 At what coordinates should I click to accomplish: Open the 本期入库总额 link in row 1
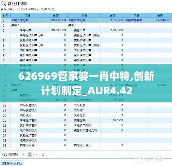click(x=20, y=20)
